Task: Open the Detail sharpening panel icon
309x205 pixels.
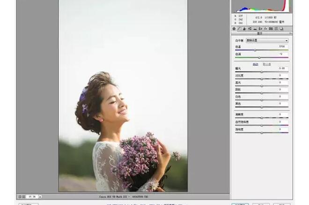Action: (244, 29)
